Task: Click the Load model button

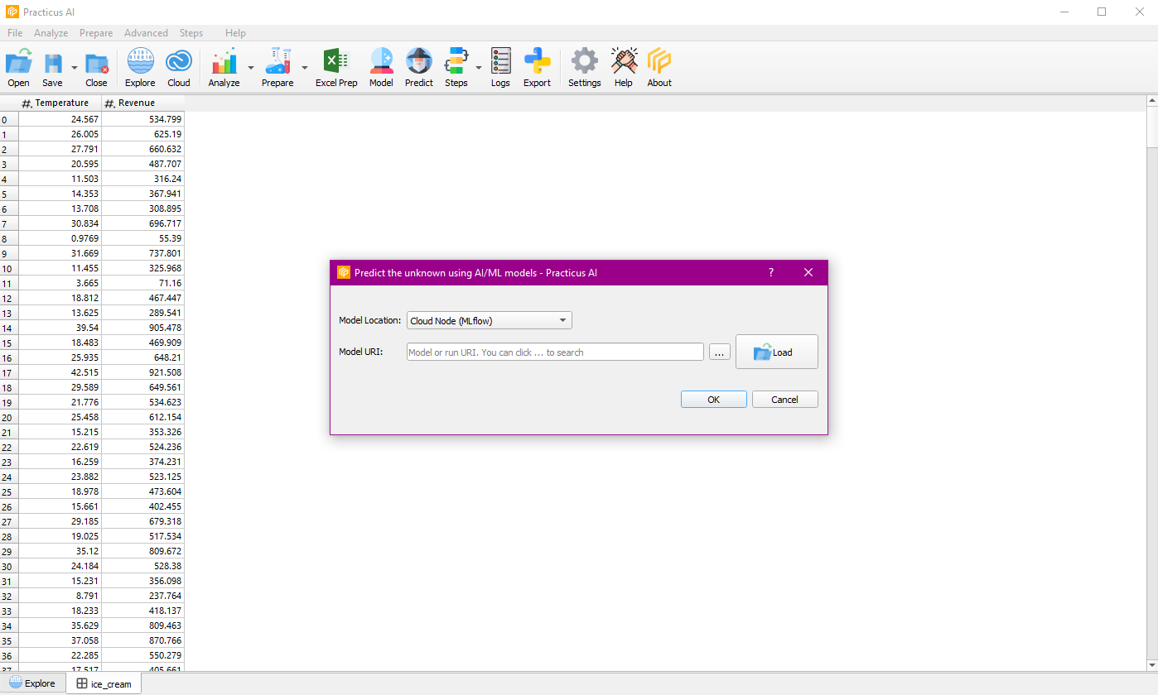Action: click(776, 352)
